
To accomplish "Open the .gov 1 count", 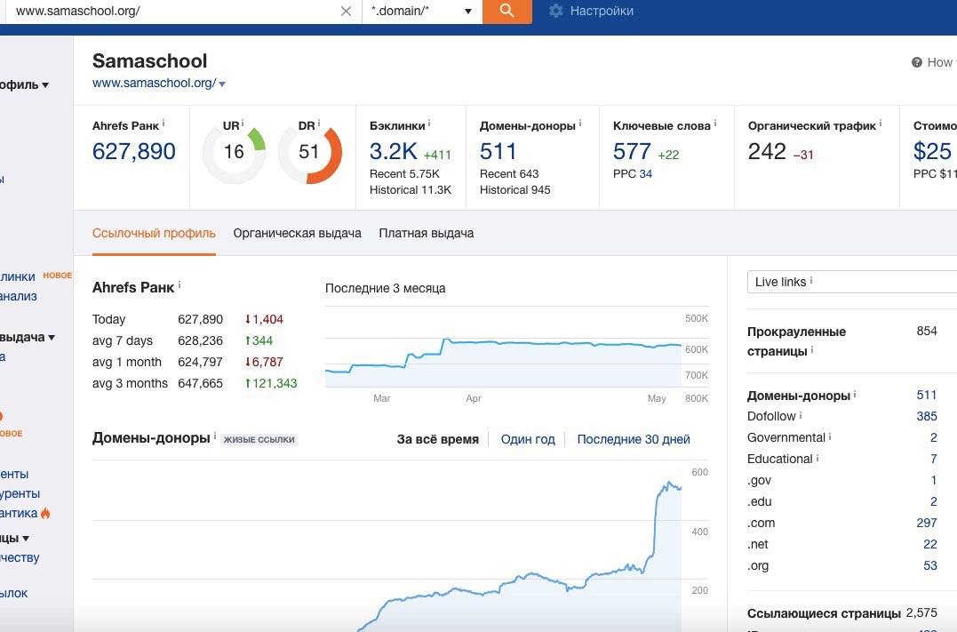I will pos(934,481).
